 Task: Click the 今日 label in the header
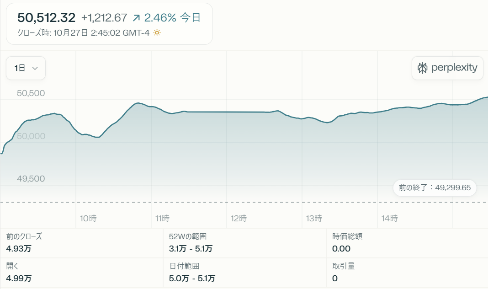[191, 18]
